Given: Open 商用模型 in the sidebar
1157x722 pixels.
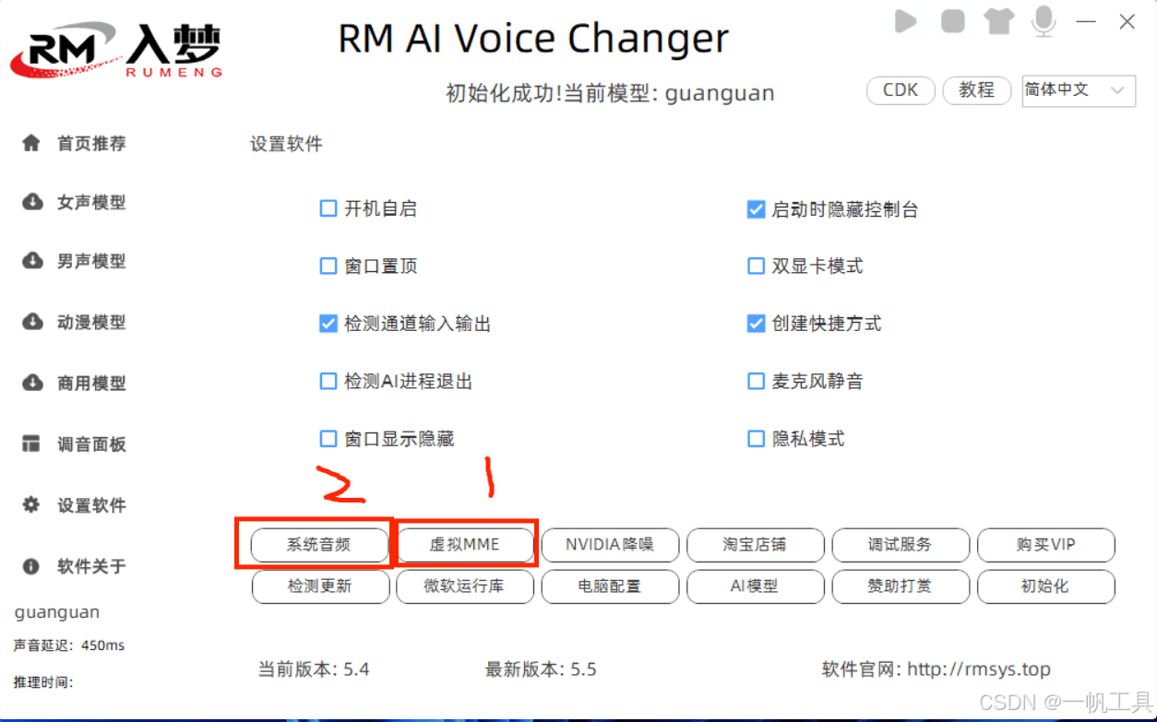Looking at the screenshot, I should coord(91,384).
